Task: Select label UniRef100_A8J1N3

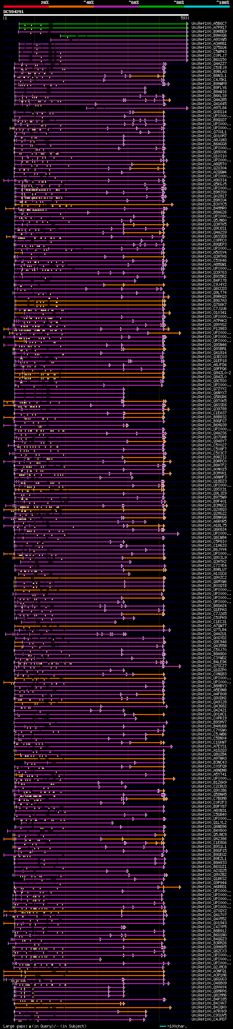Action: coord(209,140)
